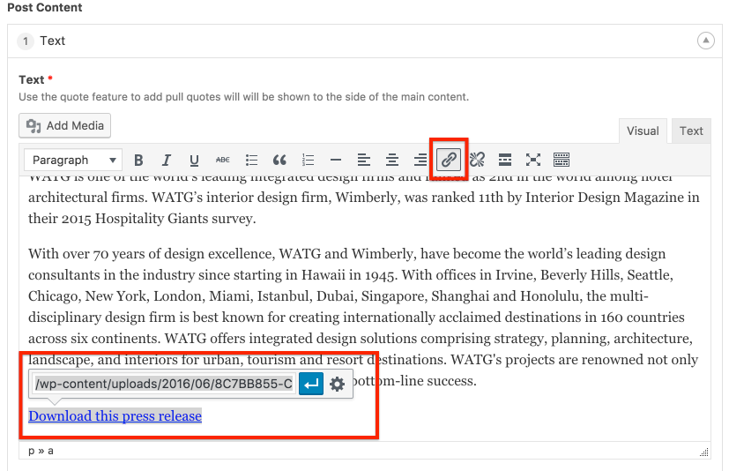Apply italic formatting

point(166,160)
